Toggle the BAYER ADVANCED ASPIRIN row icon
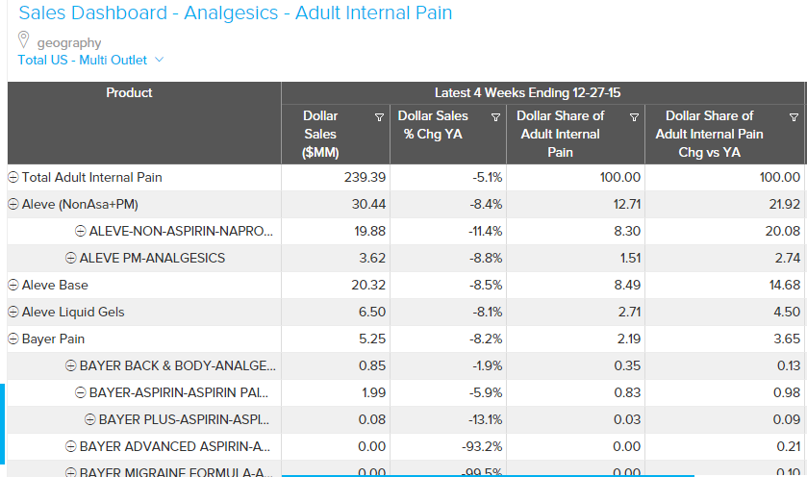The height and width of the screenshot is (477, 807). pos(70,447)
